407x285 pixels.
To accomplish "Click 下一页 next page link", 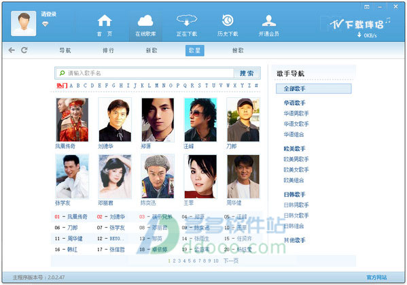I will (231, 261).
